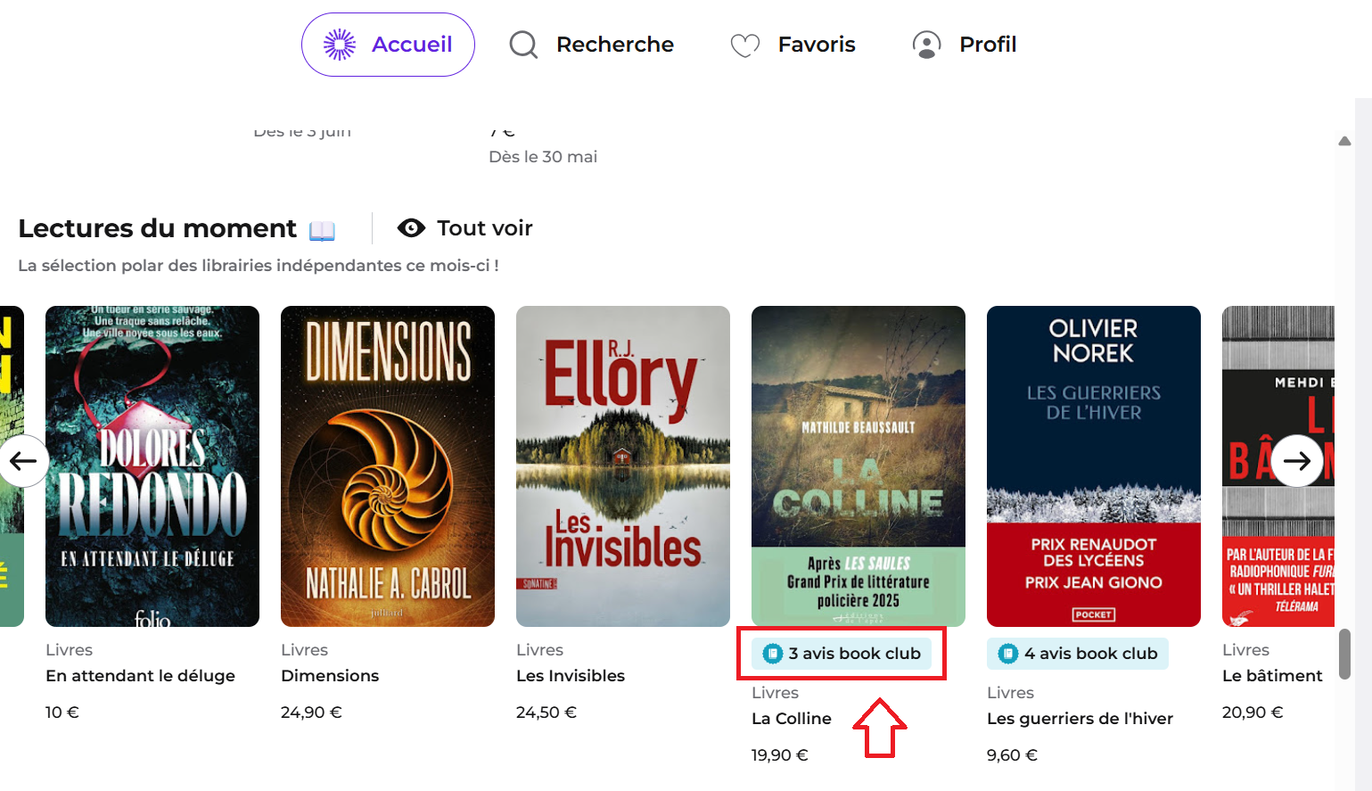Click the Favoris heart icon
The width and height of the screenshot is (1372, 791).
pos(745,45)
